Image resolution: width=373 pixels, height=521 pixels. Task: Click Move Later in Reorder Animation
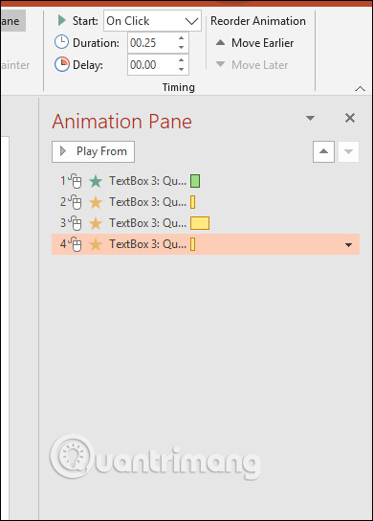click(x=252, y=65)
